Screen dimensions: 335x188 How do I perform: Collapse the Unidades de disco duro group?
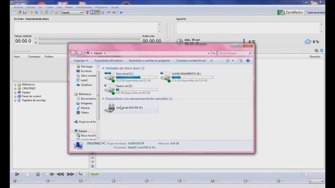click(103, 68)
